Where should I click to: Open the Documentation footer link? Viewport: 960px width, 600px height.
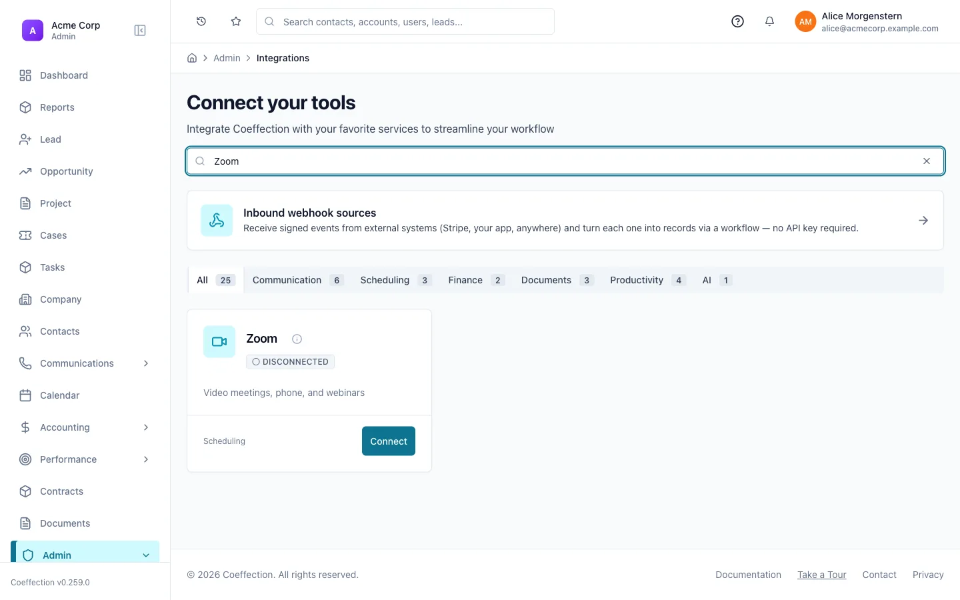coord(748,575)
